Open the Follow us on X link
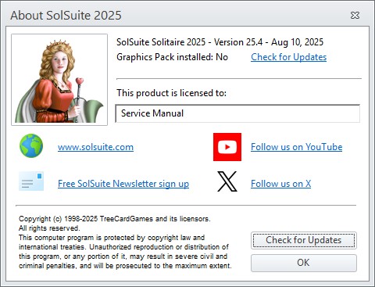Viewport: 375px width, 287px height. coord(280,184)
